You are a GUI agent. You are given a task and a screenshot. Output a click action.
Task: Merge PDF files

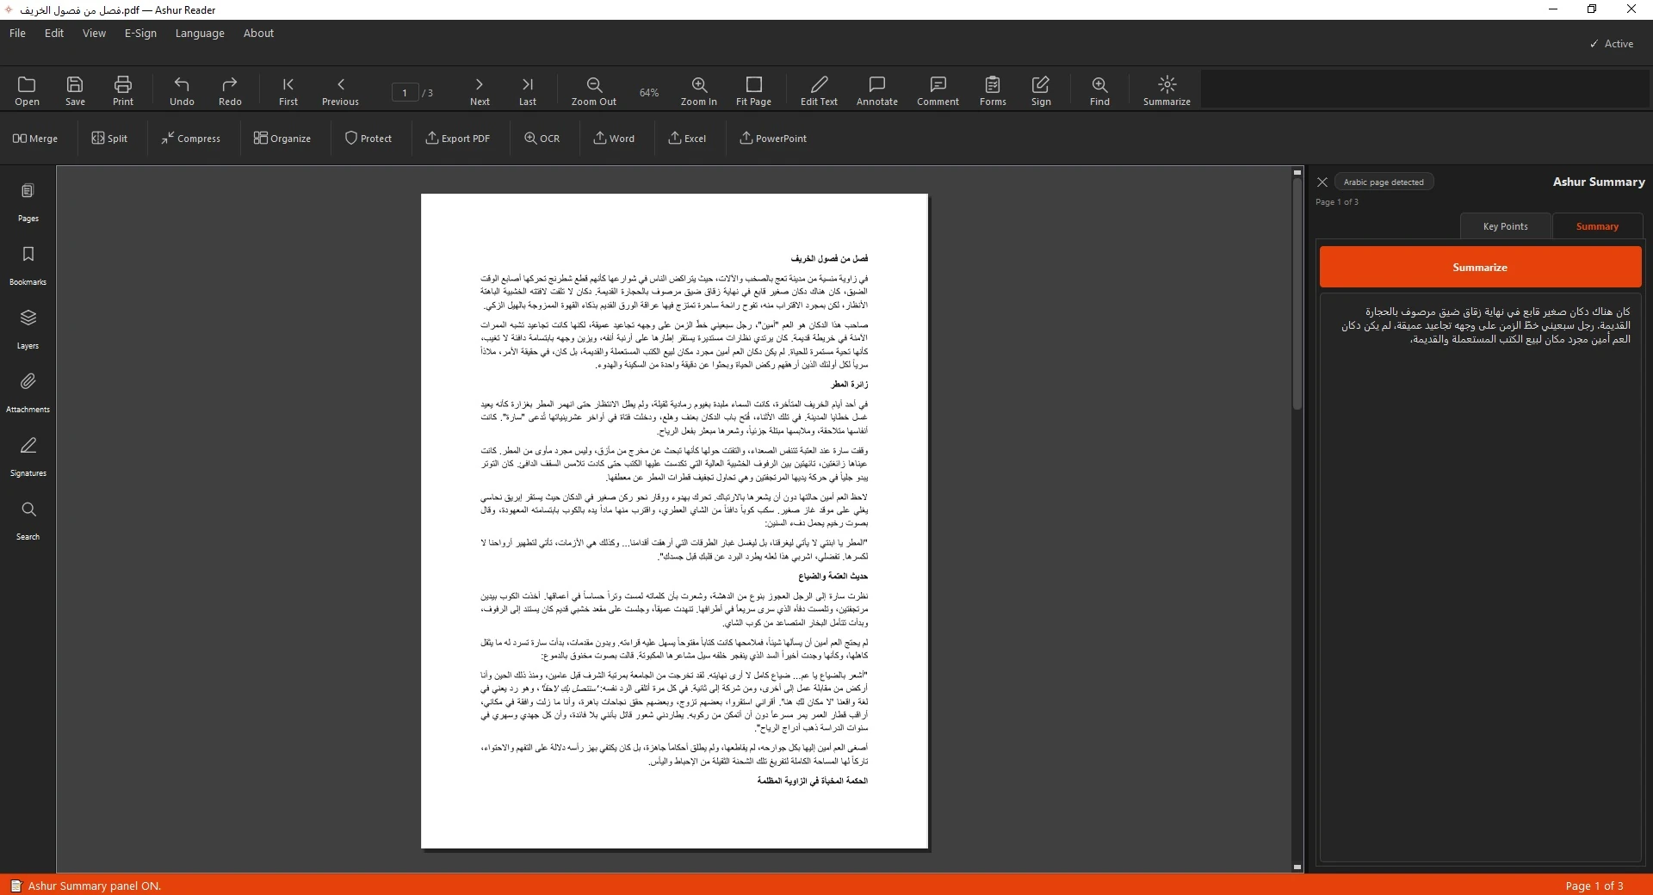35,139
